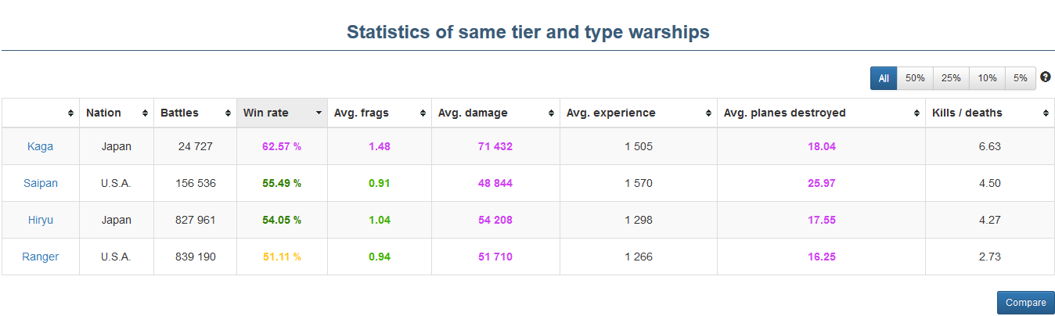Click sort arrows in Avg. frags header
The image size is (1055, 316).
click(423, 113)
